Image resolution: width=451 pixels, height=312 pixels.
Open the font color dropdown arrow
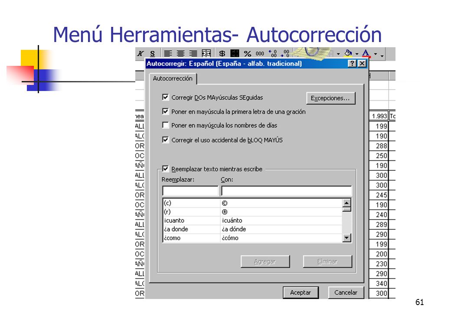coord(376,54)
